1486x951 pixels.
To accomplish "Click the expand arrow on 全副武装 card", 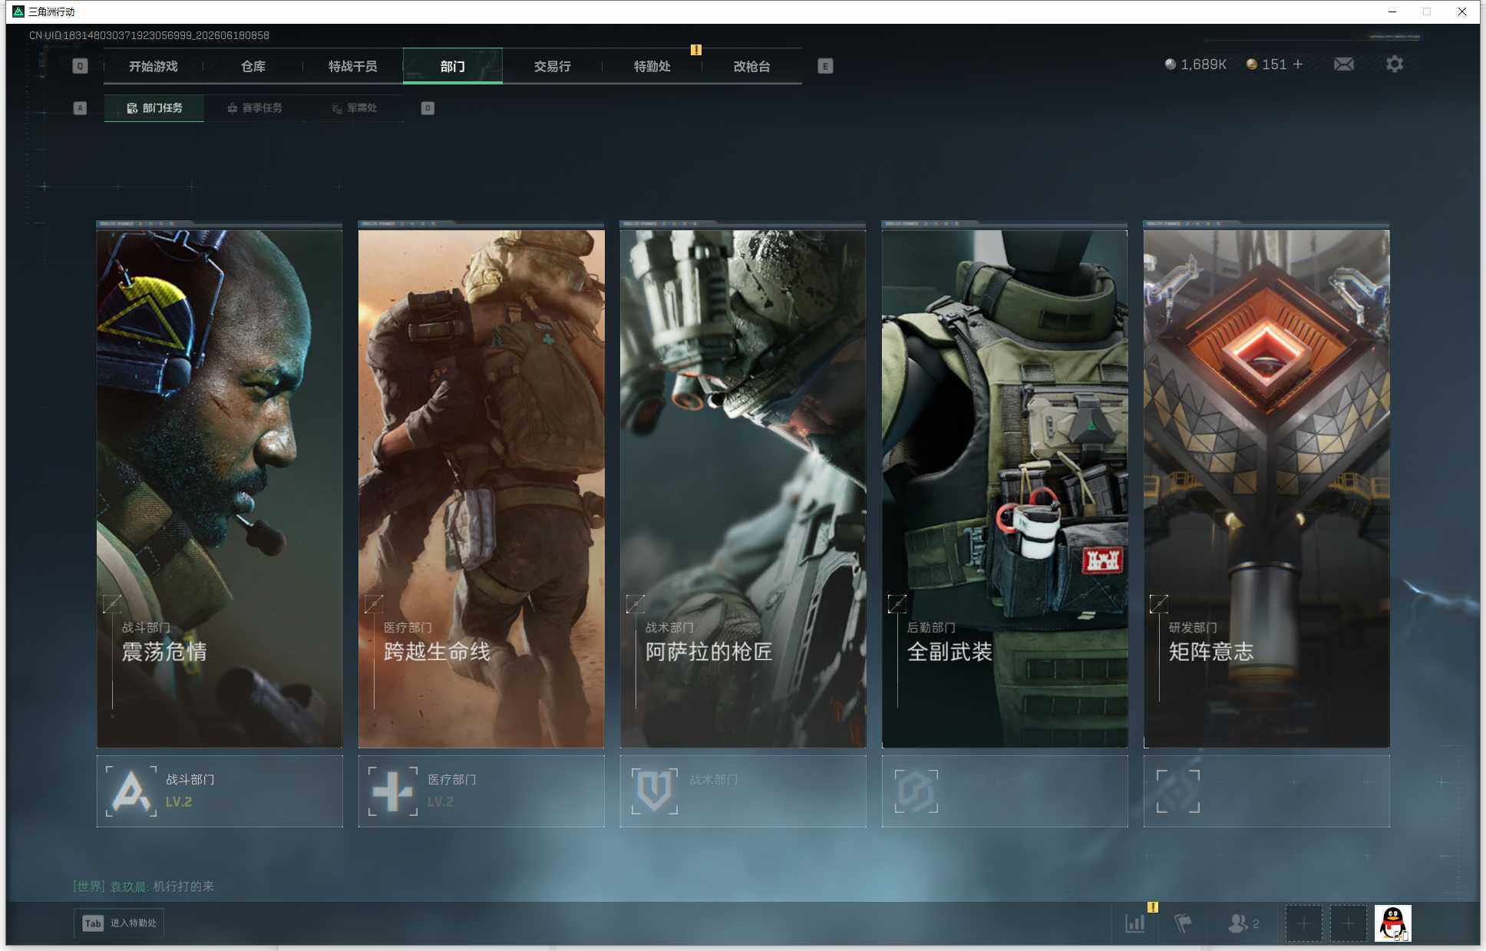I will tap(897, 604).
